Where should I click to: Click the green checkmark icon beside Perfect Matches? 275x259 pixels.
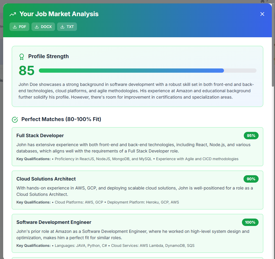click(15, 119)
